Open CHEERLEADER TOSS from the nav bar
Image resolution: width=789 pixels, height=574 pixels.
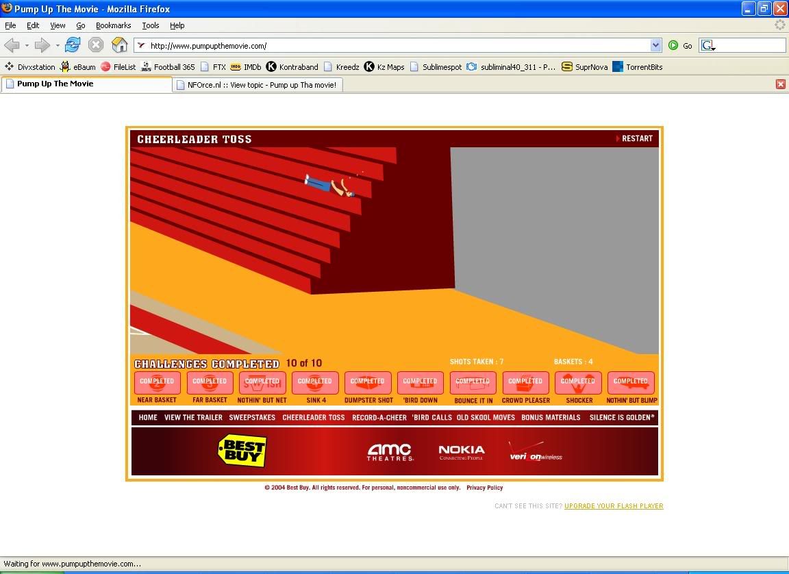314,417
